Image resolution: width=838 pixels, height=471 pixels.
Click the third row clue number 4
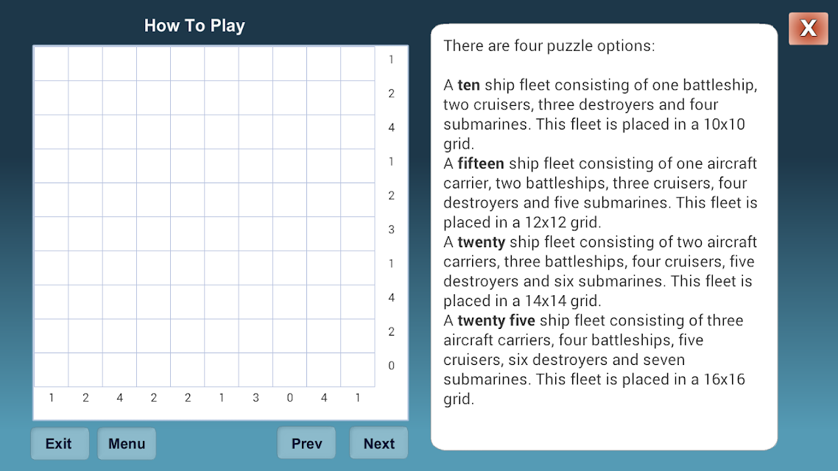[391, 127]
